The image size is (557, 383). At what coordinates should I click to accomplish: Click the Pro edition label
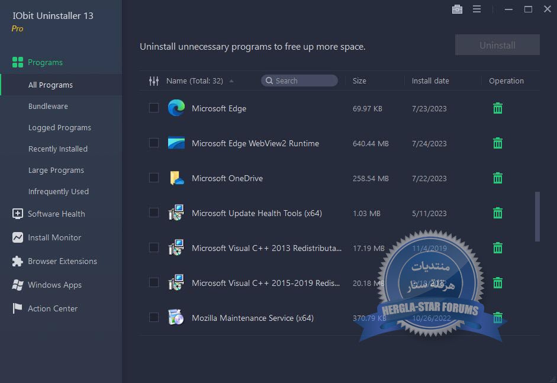pyautogui.click(x=17, y=29)
